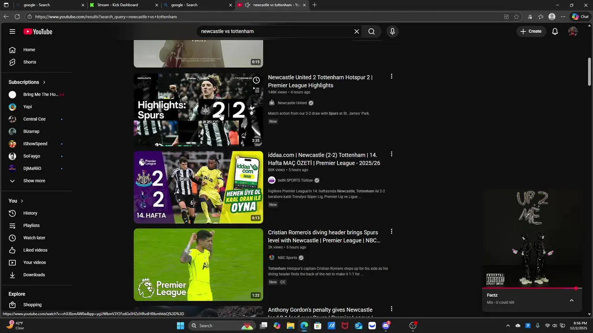Open Newcastle United 2 Tottenham Hotspur 2 title
Screen dimensions: 593x333
click(320, 81)
